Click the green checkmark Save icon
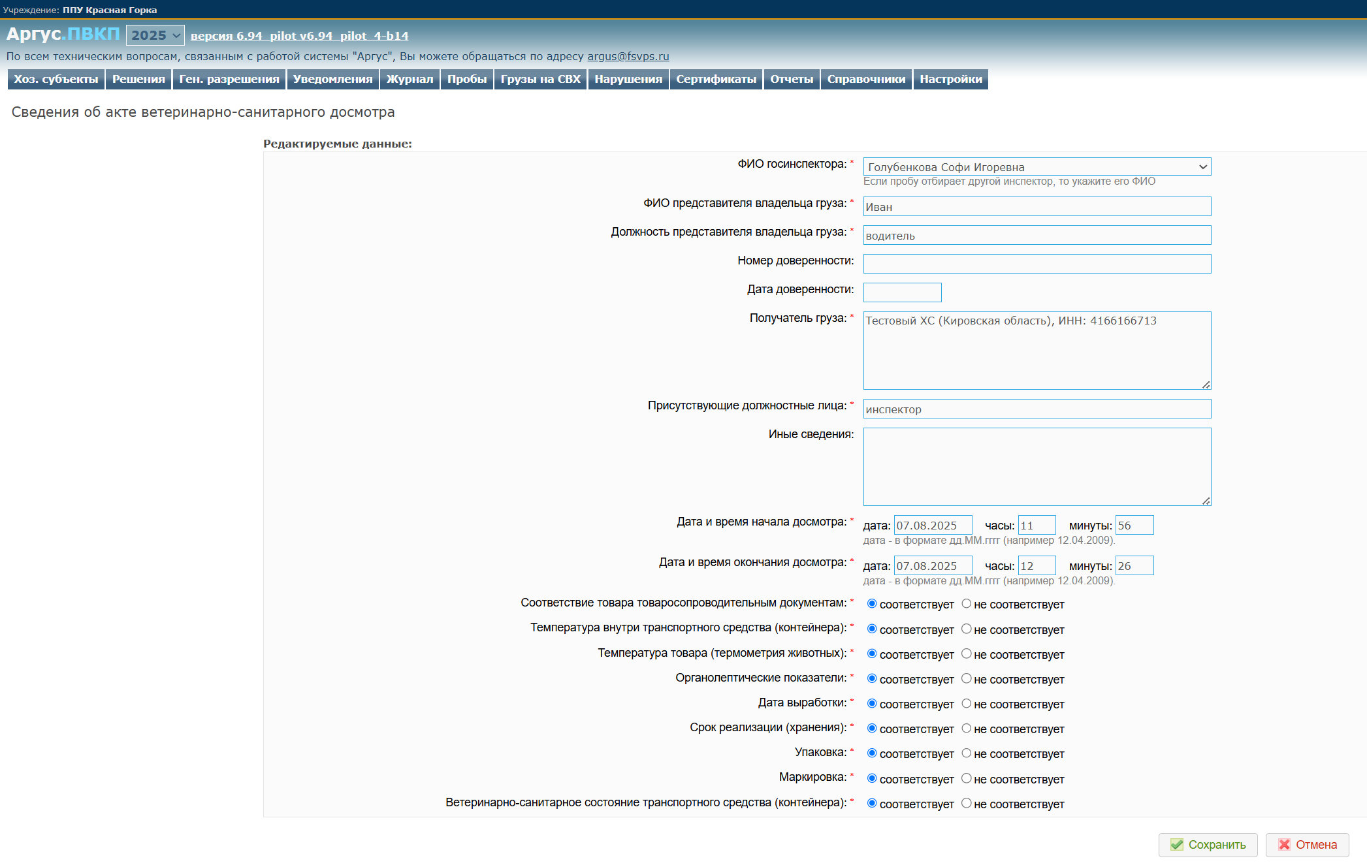The image size is (1367, 867). point(1176,845)
